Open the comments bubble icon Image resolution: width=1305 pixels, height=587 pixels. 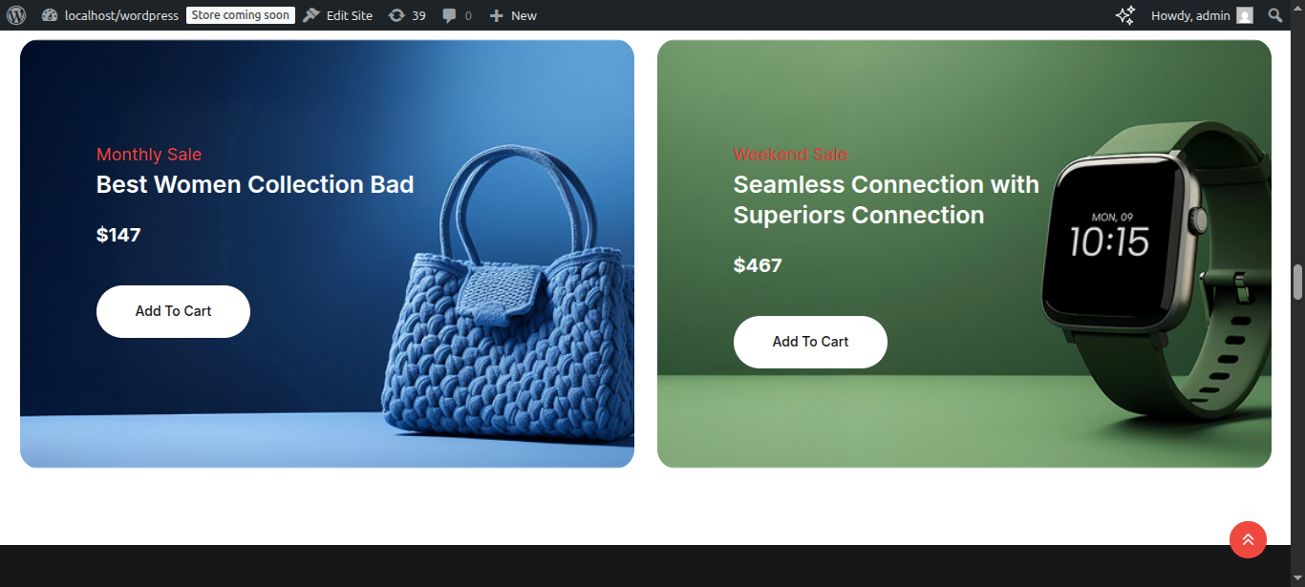click(x=449, y=16)
